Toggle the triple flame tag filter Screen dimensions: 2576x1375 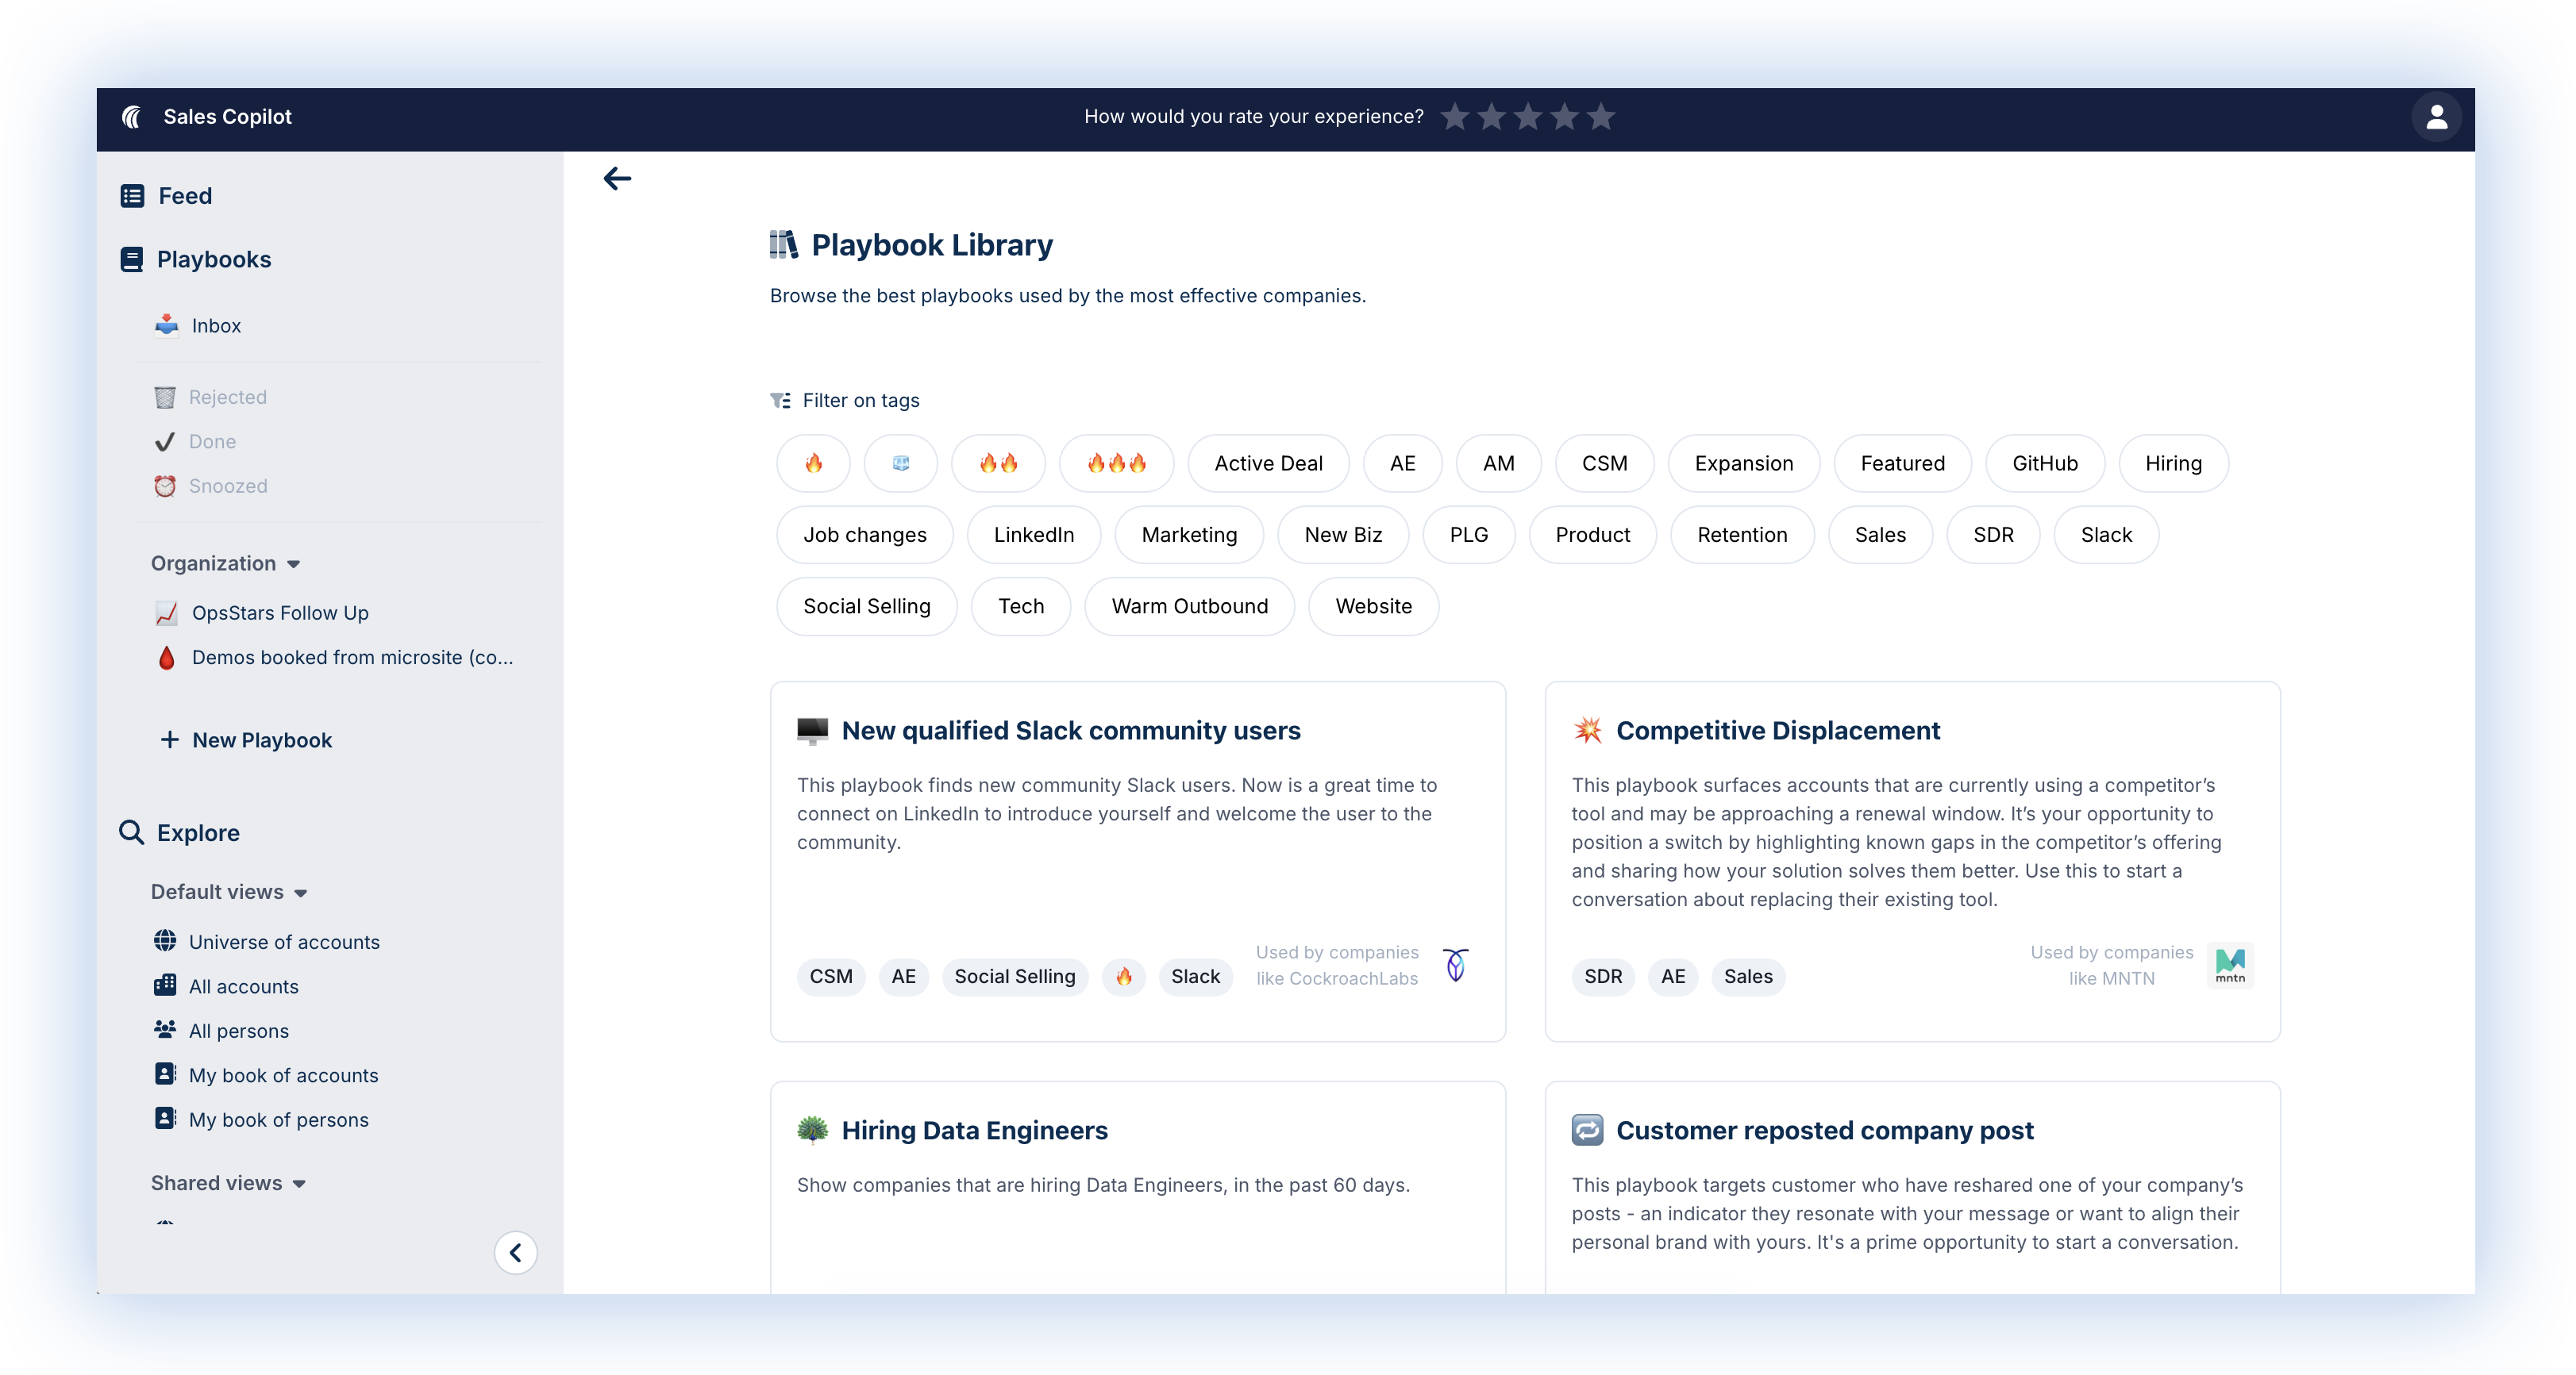[x=1116, y=463]
